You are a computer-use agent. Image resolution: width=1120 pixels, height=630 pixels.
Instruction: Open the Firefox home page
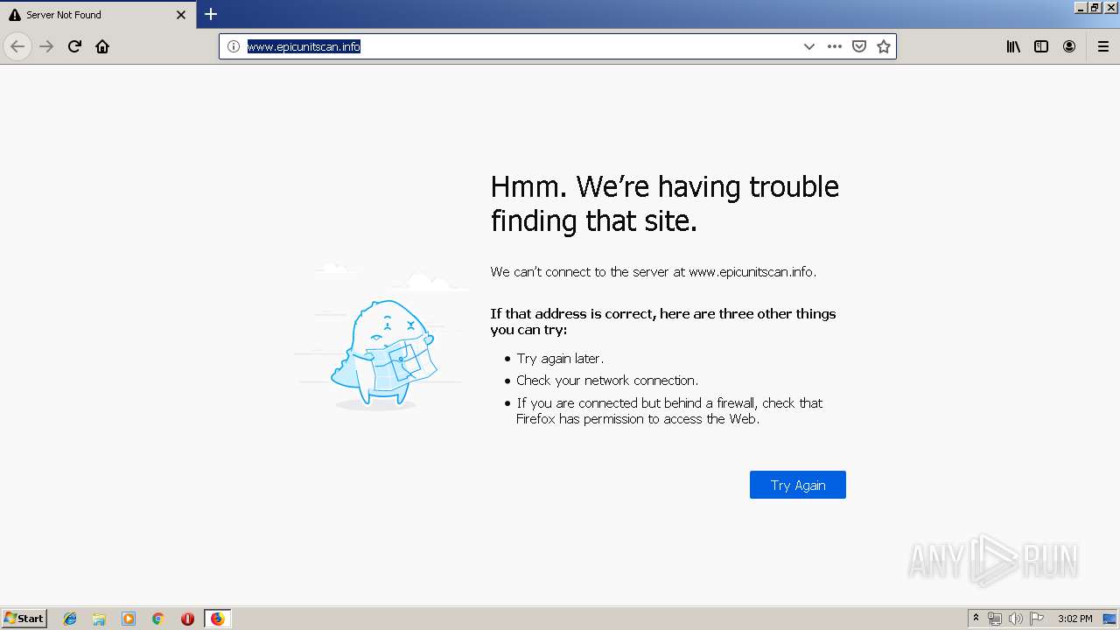pos(102,46)
